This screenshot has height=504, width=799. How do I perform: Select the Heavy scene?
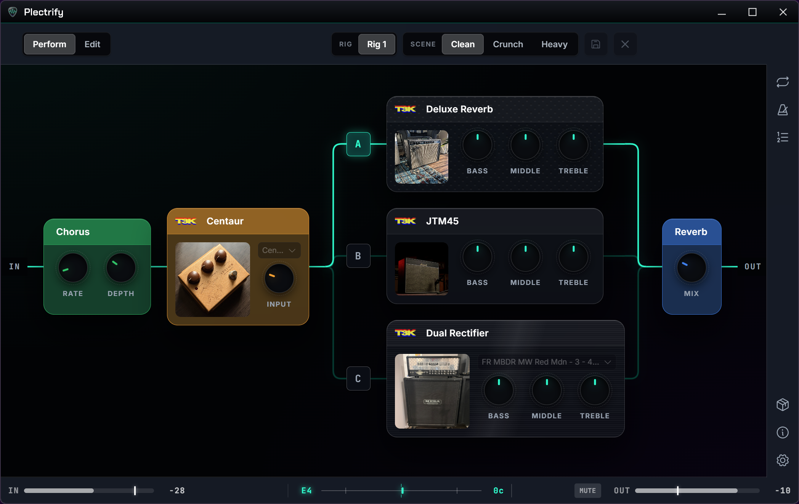point(554,44)
